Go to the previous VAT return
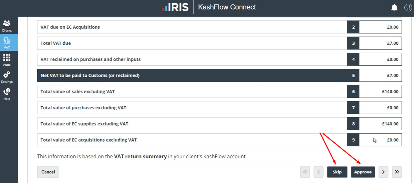 tap(318, 172)
